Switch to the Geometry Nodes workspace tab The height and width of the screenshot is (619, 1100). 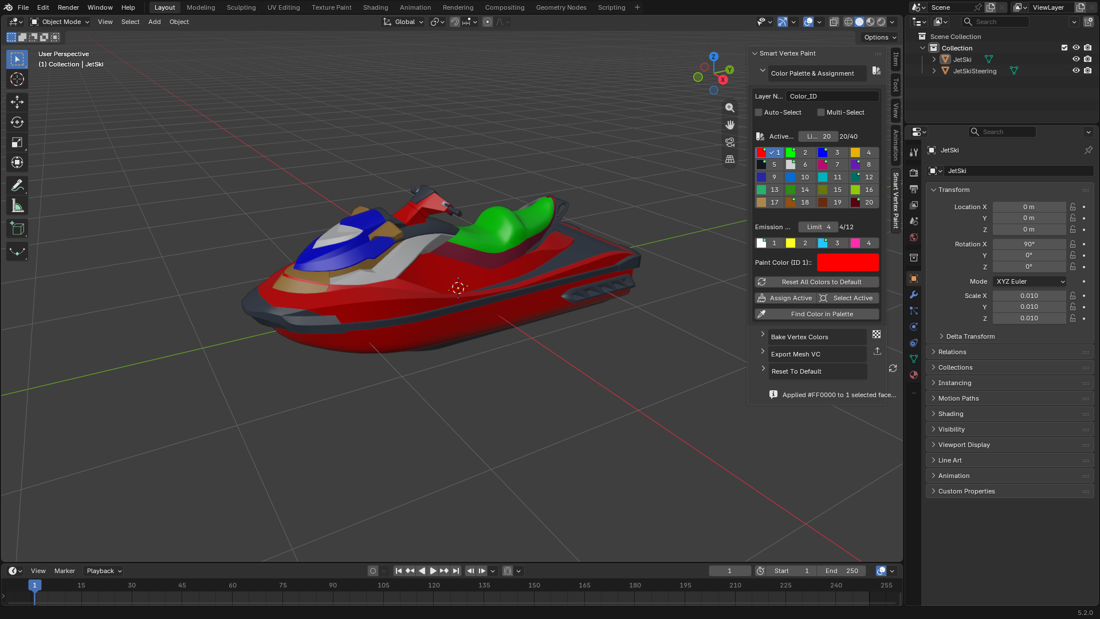[x=561, y=7]
